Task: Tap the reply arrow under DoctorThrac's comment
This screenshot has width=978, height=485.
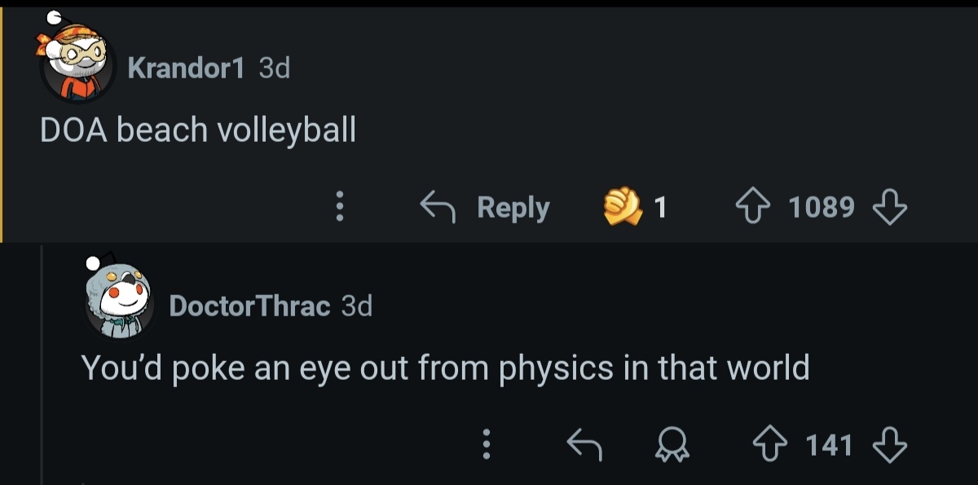Action: click(584, 445)
